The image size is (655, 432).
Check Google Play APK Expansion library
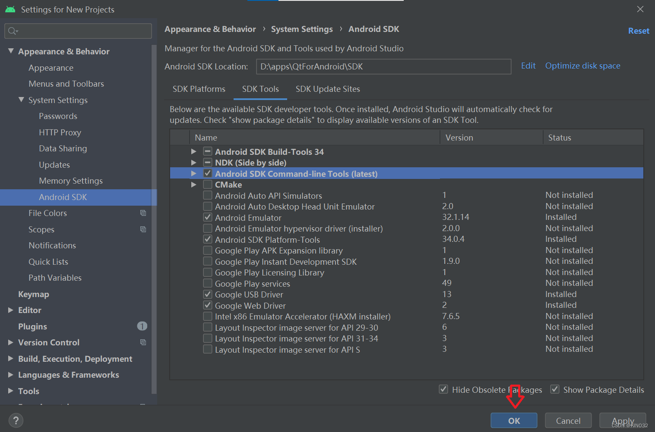(208, 250)
